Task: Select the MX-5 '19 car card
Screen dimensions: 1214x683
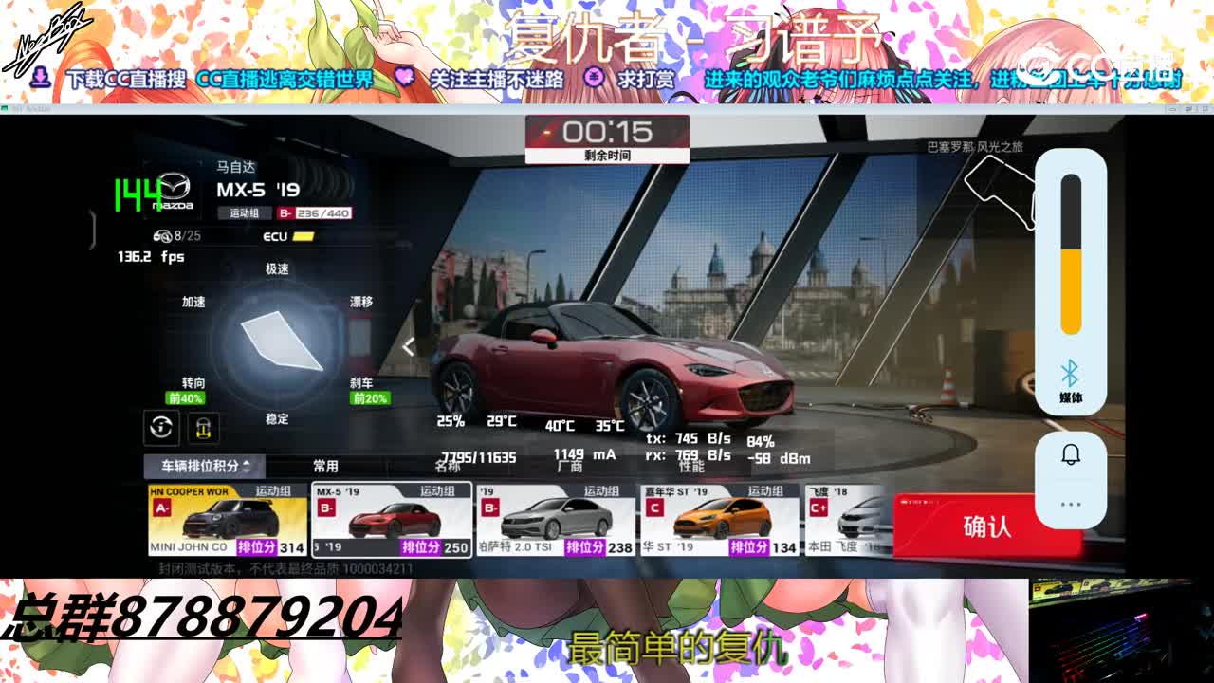Action: [x=392, y=520]
